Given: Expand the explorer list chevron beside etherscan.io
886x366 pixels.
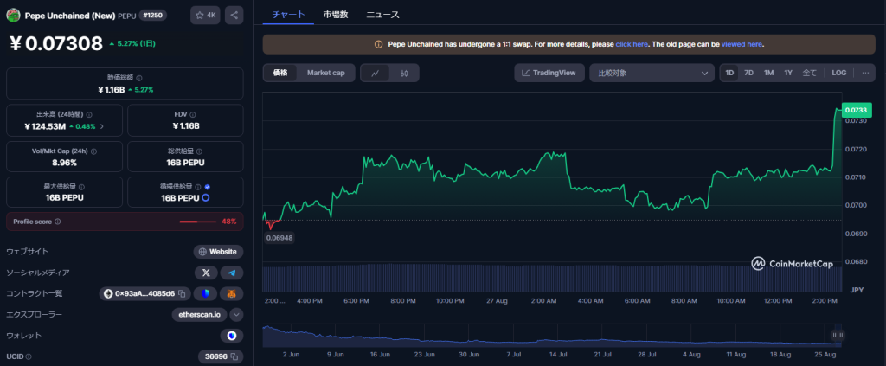Looking at the screenshot, I should [236, 315].
